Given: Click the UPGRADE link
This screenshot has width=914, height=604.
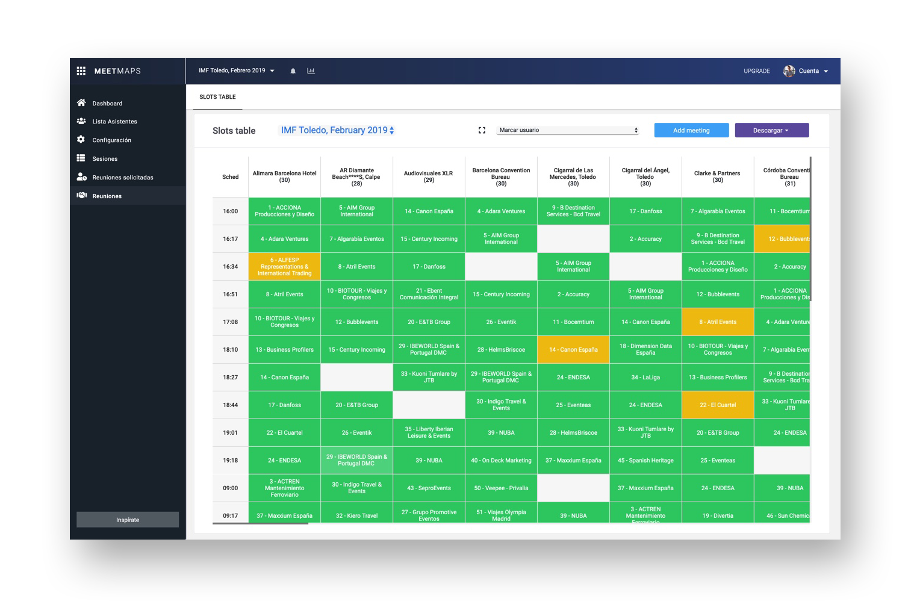Looking at the screenshot, I should click(756, 71).
